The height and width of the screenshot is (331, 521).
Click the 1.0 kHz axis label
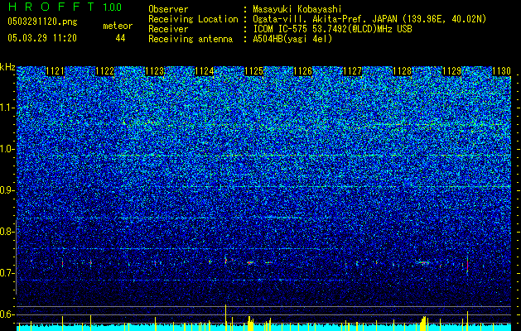coord(7,149)
